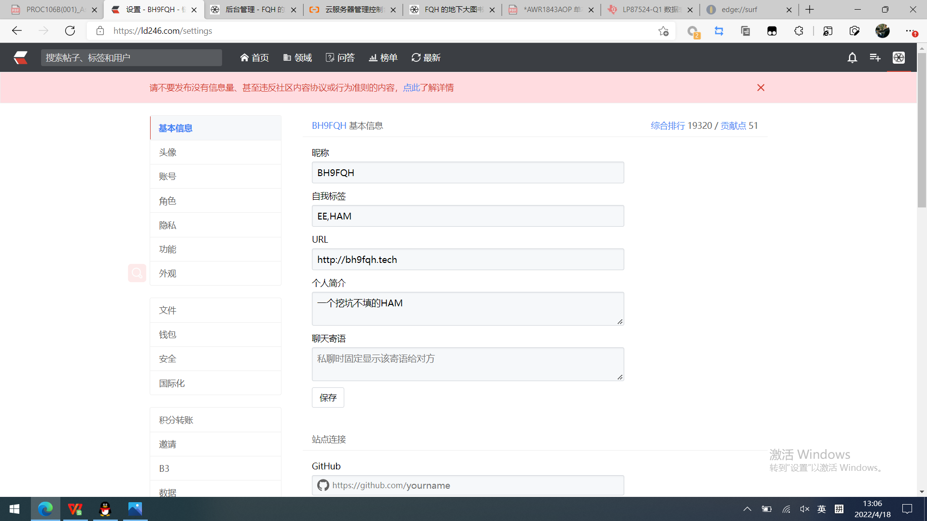Open browser extensions puzzle icon
This screenshot has height=521, width=927.
799,31
